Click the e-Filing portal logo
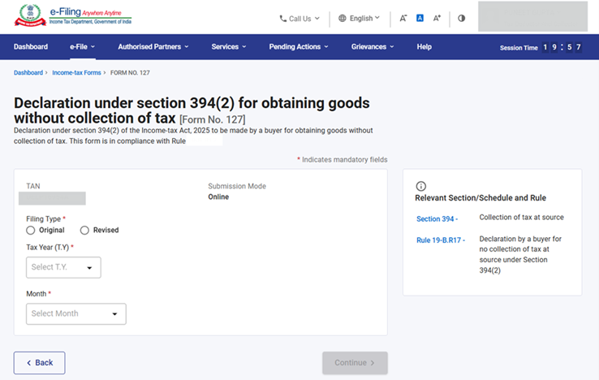 pos(71,18)
